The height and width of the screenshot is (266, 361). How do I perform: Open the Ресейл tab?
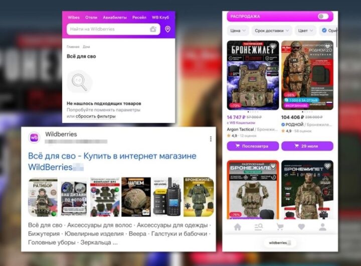pyautogui.click(x=139, y=18)
